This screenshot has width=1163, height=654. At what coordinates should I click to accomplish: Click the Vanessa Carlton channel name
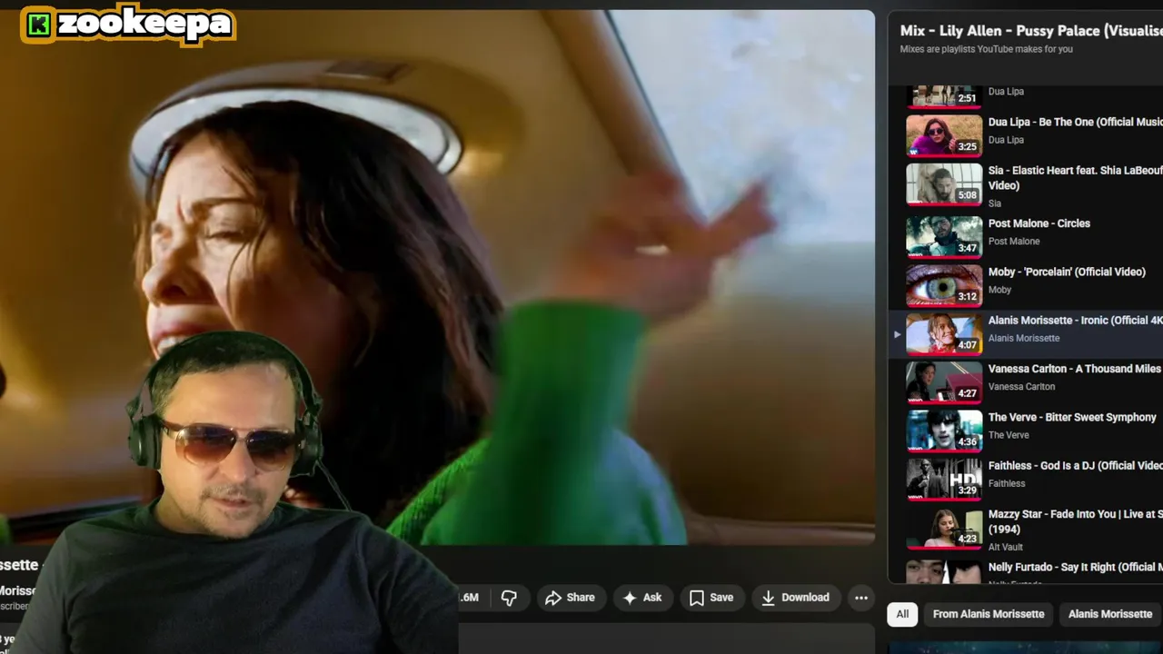(x=1021, y=386)
